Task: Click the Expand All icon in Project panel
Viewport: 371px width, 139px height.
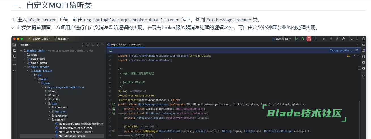Action: pyautogui.click(x=88, y=45)
